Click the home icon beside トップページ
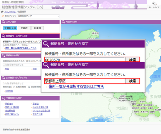This screenshot has height=134, width=161. (x=2, y=12)
